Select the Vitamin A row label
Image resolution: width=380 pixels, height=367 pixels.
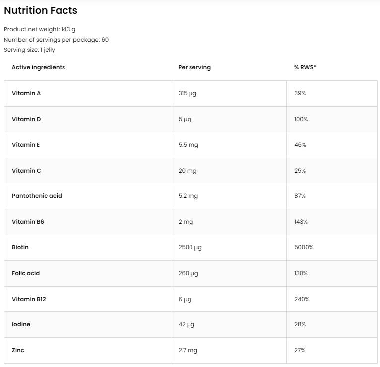click(26, 93)
